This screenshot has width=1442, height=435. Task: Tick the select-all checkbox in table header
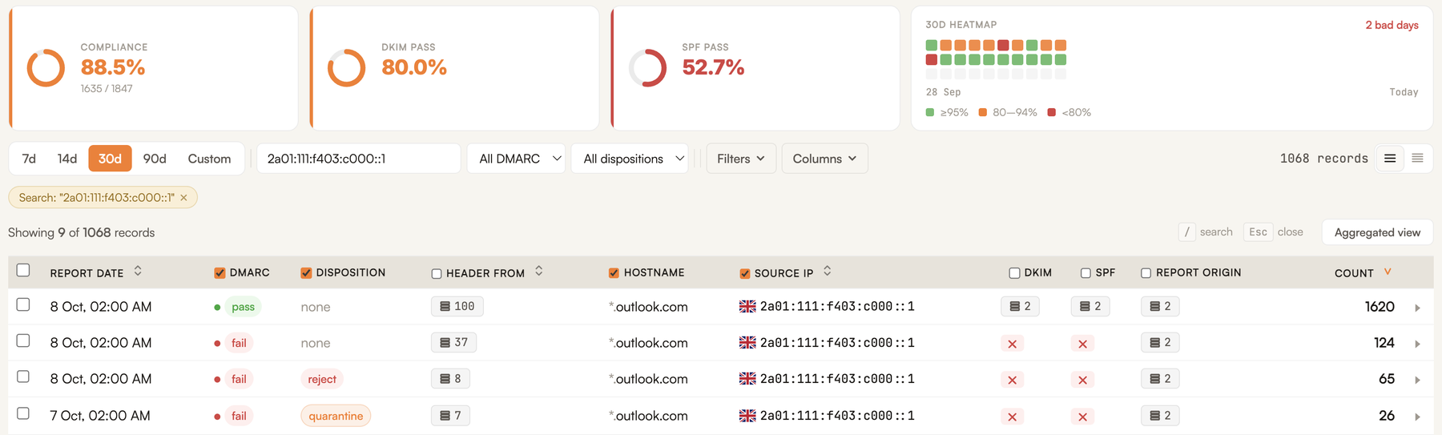tap(23, 270)
